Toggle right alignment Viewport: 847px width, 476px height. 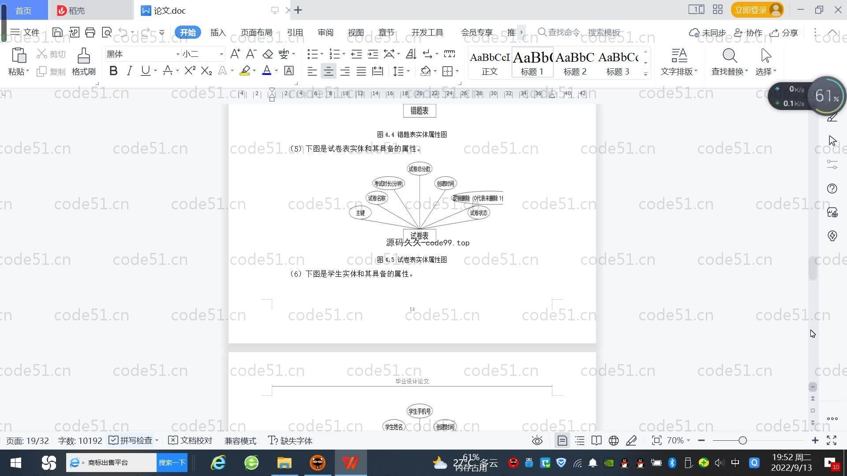point(345,71)
